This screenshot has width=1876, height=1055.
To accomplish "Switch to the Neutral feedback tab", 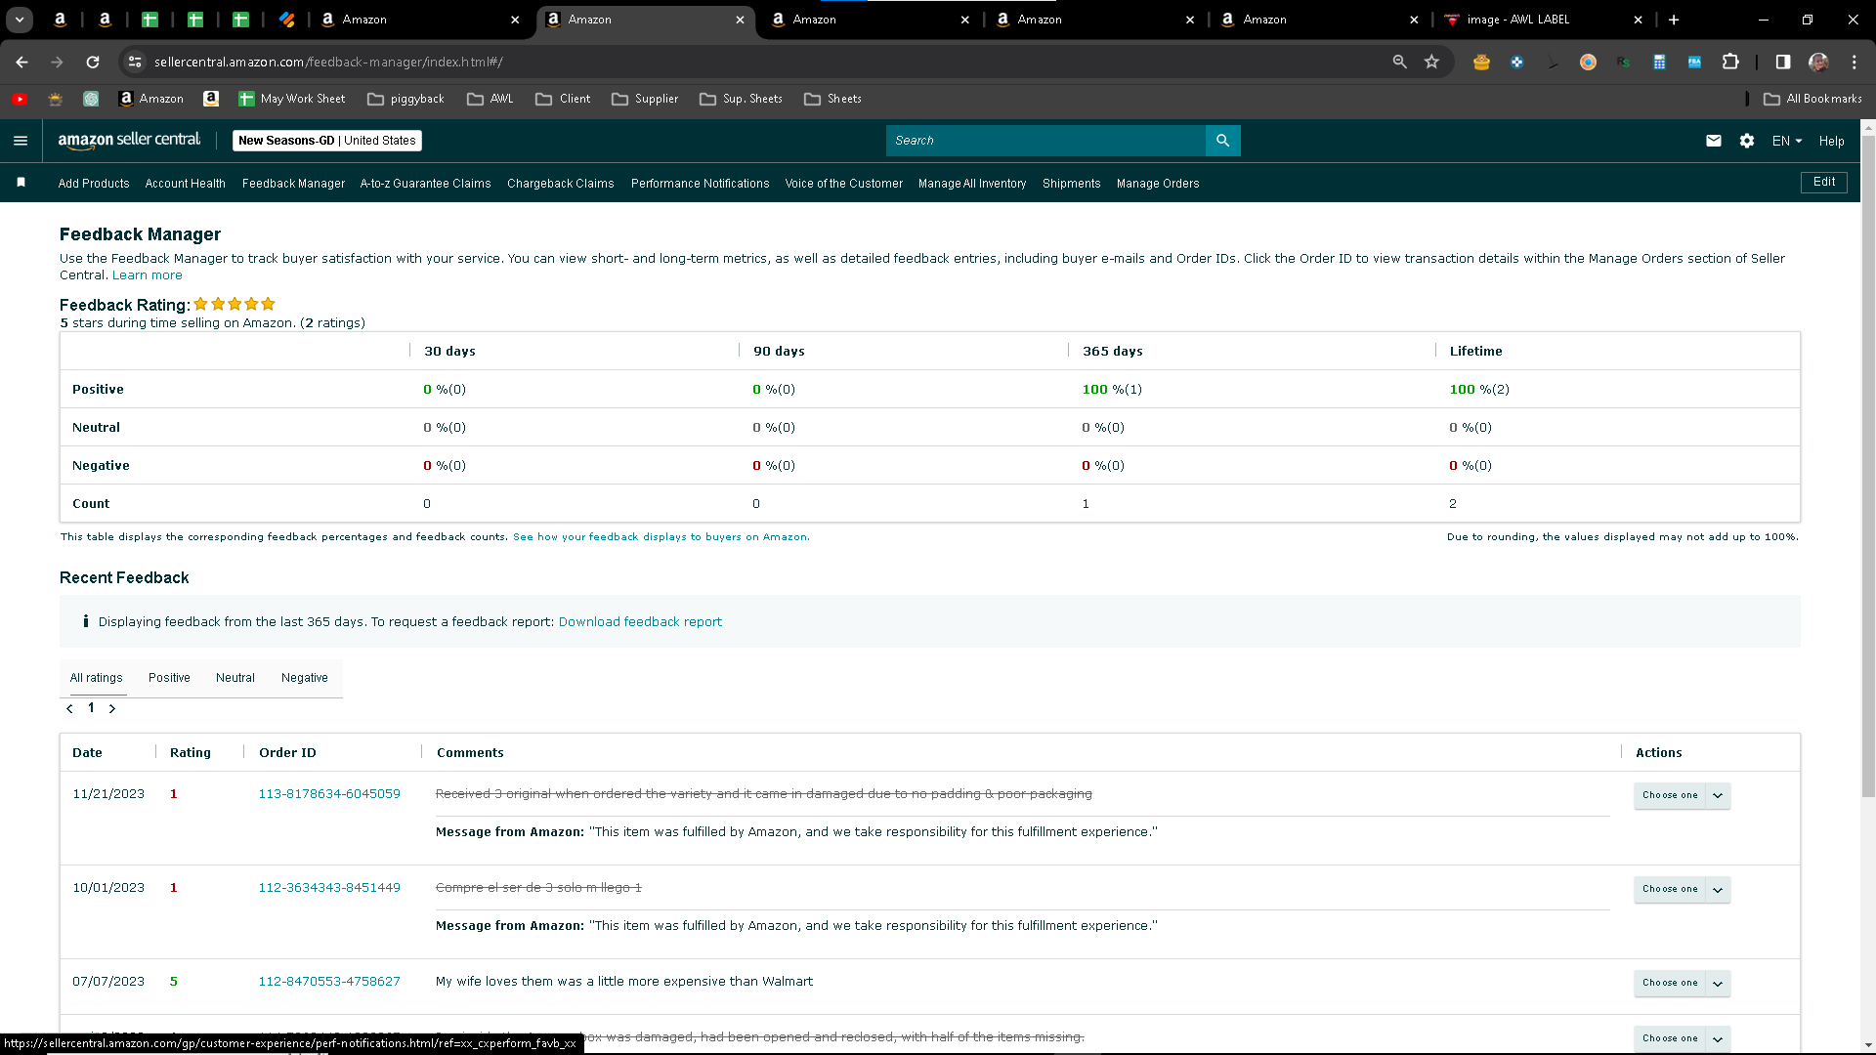I will click(235, 678).
